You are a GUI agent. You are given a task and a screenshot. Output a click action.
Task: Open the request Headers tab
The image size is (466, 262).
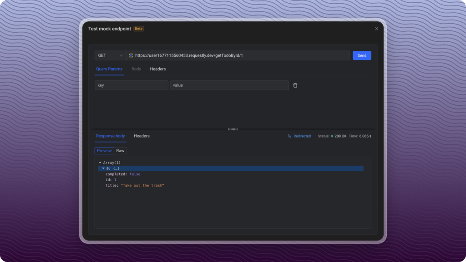(158, 69)
